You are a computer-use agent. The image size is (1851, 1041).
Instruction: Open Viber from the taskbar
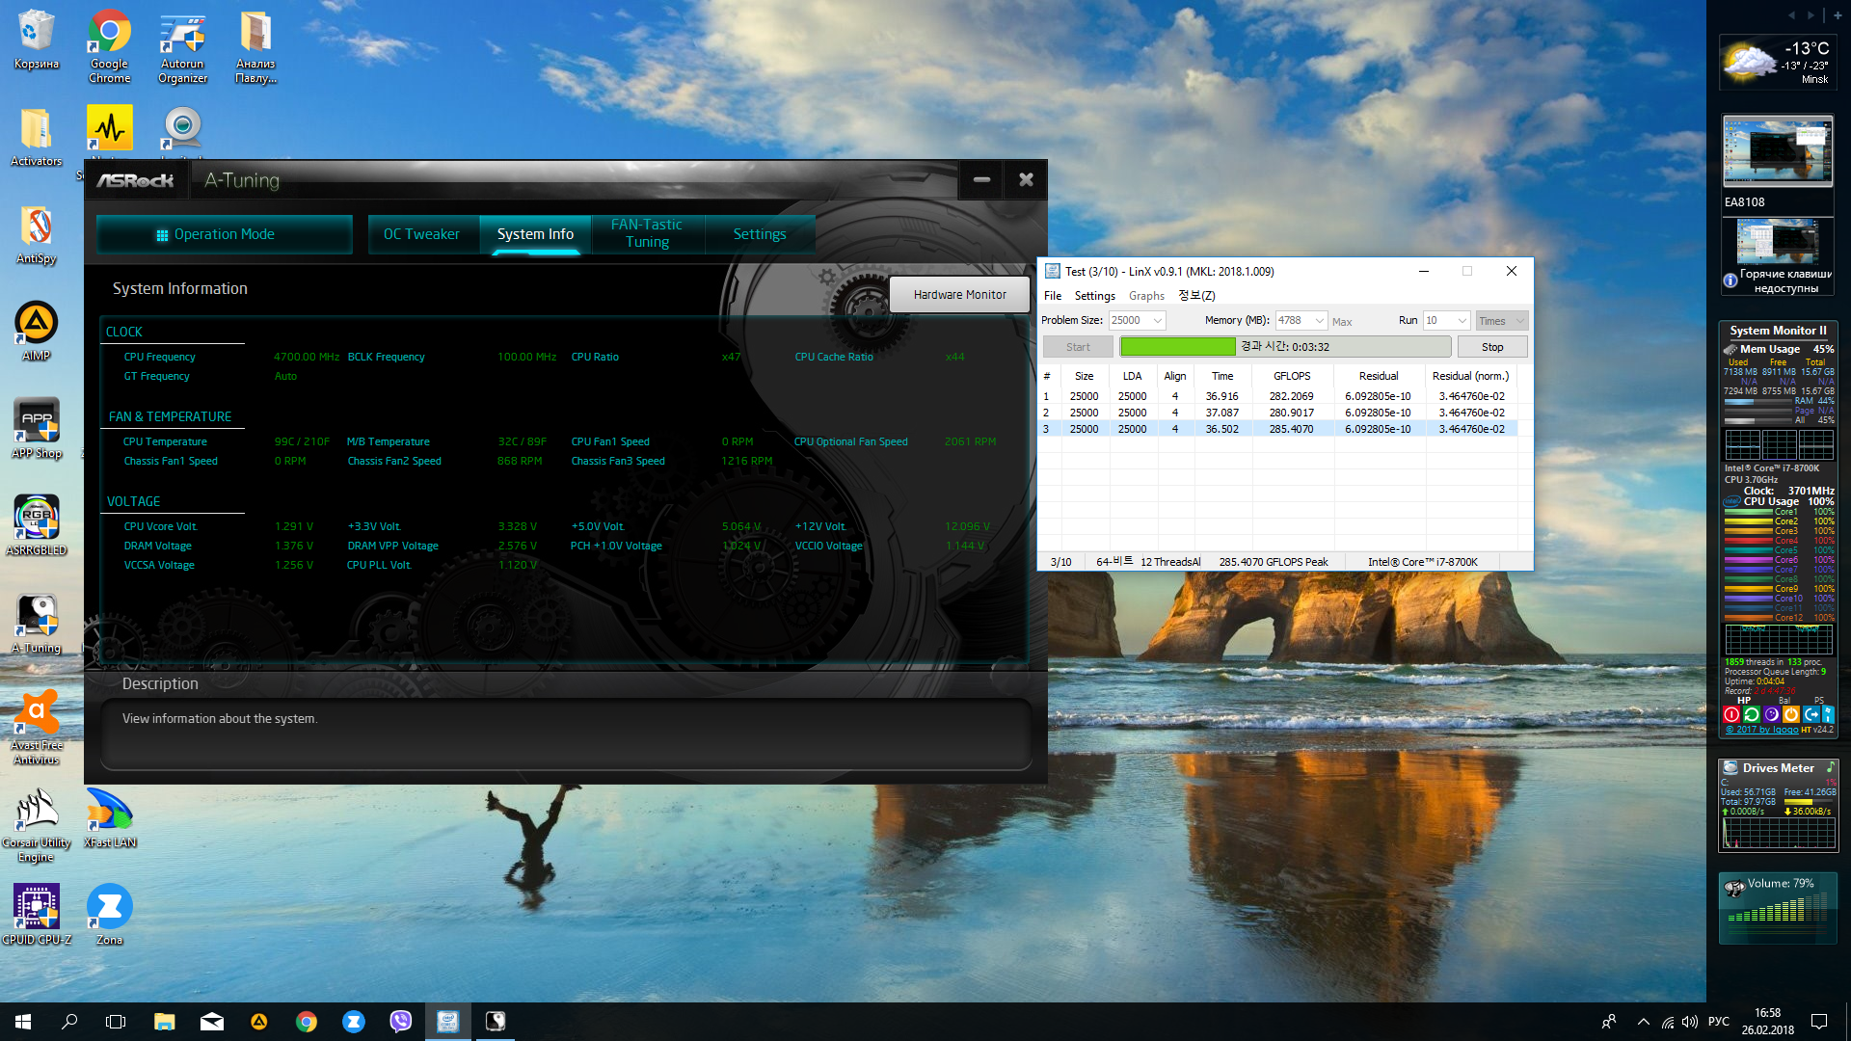point(400,1021)
